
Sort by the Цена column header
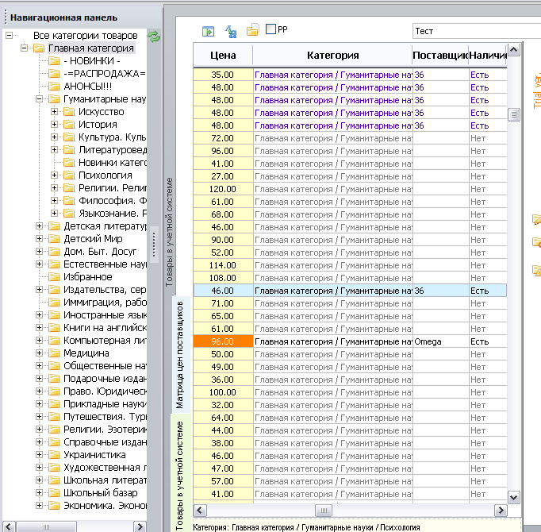coord(223,55)
